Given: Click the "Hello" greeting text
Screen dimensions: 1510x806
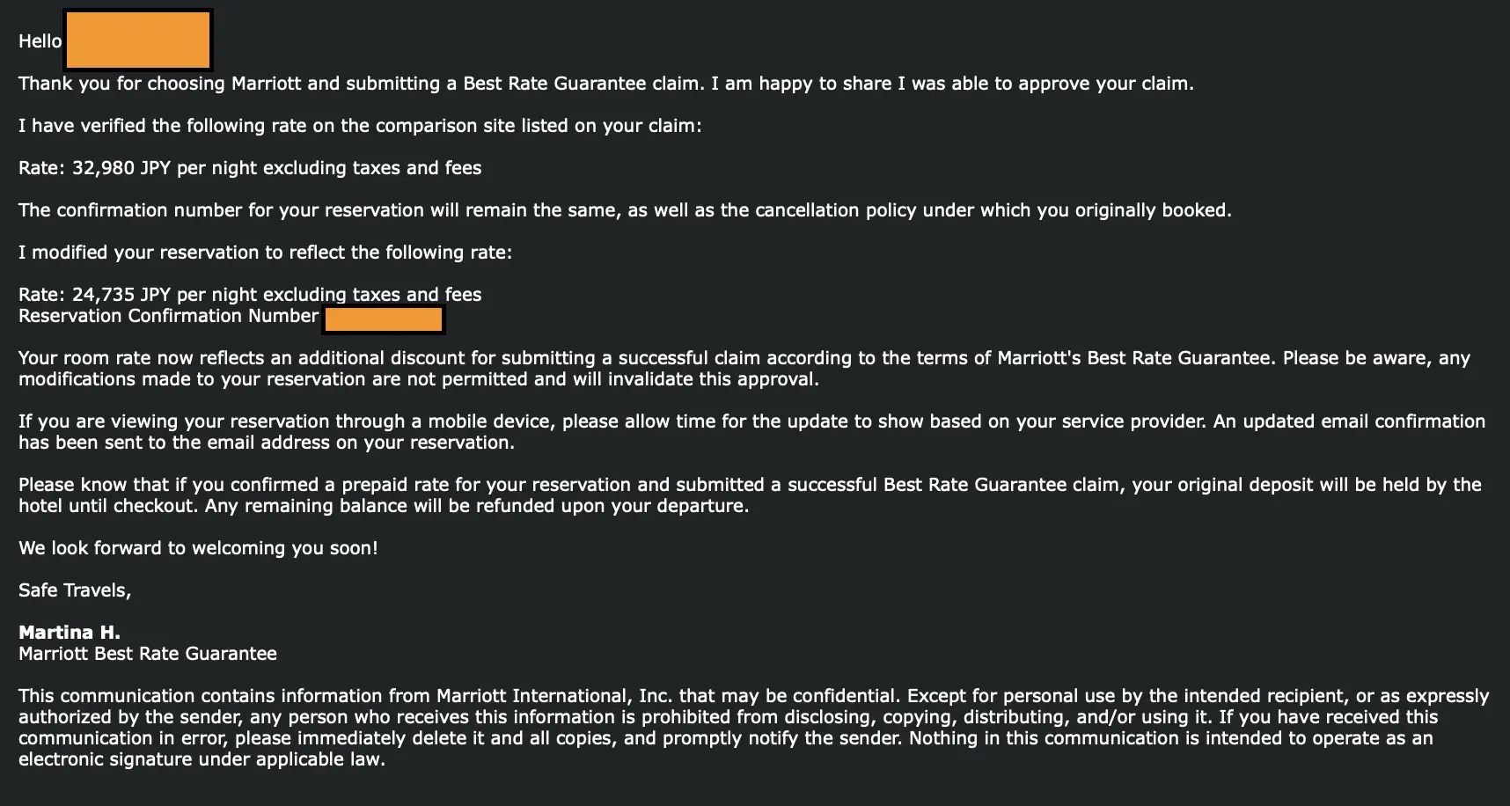Looking at the screenshot, I should coord(40,41).
